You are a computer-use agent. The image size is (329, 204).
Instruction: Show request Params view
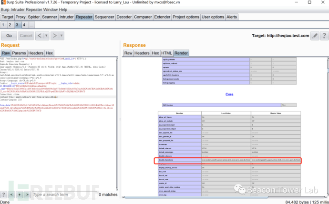[19, 53]
